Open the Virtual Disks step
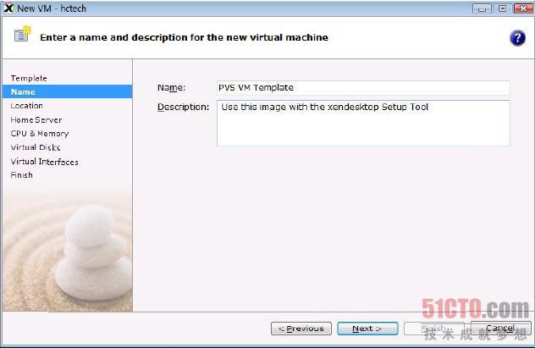Screen dimensions: 535x348 point(36,147)
